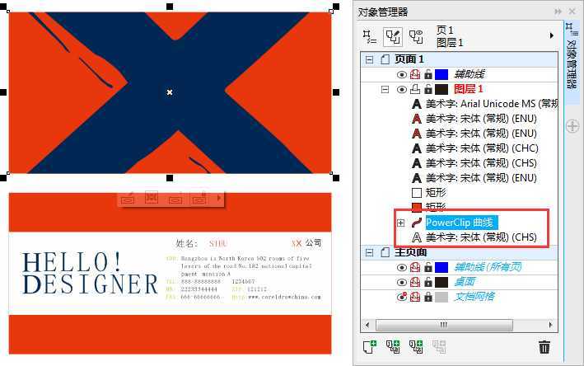Click Layer Manager View icon
Image resolution: width=584 pixels, height=366 pixels.
416,36
